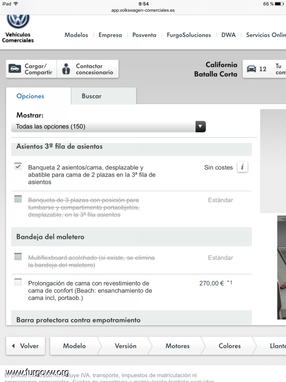
Task: Open the Tu configuración summary button
Action: 264,69
